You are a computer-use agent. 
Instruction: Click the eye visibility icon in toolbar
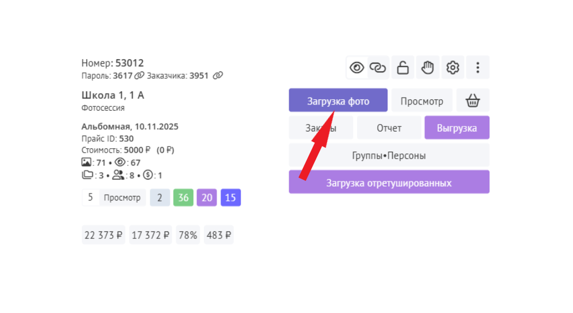pos(357,68)
